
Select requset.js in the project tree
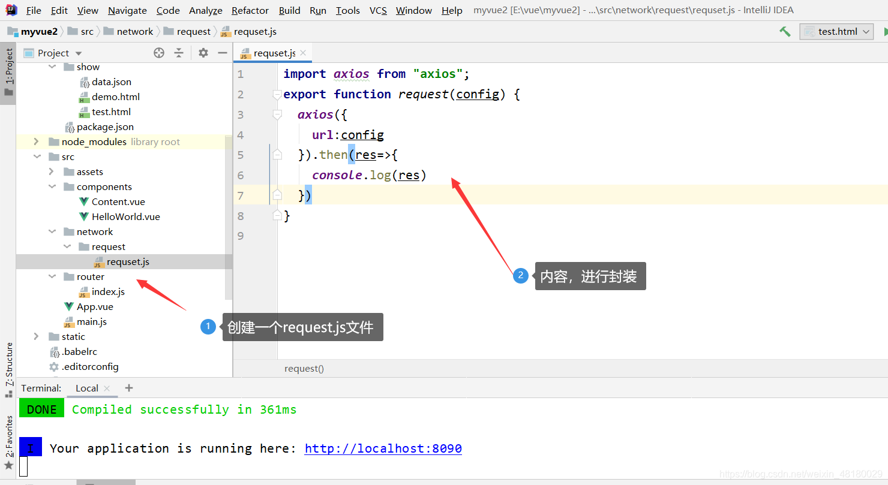128,261
